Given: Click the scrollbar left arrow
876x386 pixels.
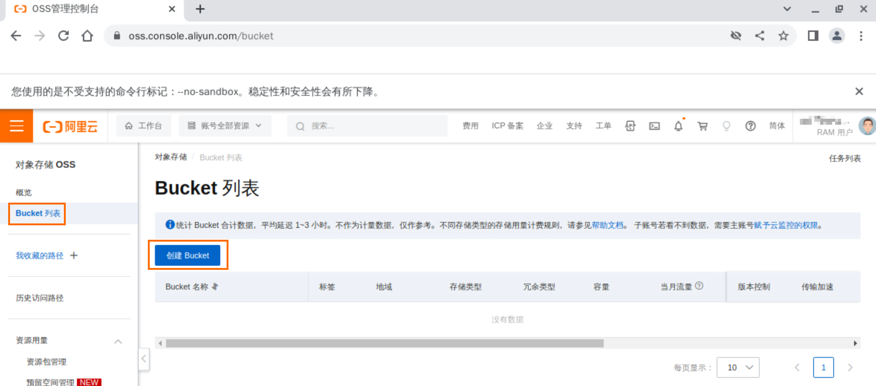Looking at the screenshot, I should tap(160, 343).
